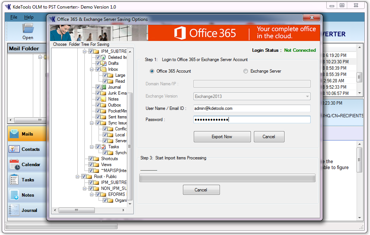The width and height of the screenshot is (370, 235).
Task: Click the folder tree horizontal scrollbar thumb
Action: tap(77, 210)
